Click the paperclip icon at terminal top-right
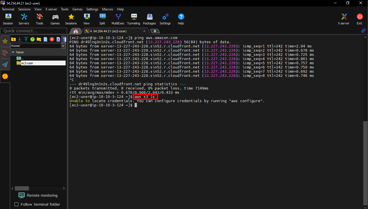The width and height of the screenshot is (368, 209). click(363, 31)
